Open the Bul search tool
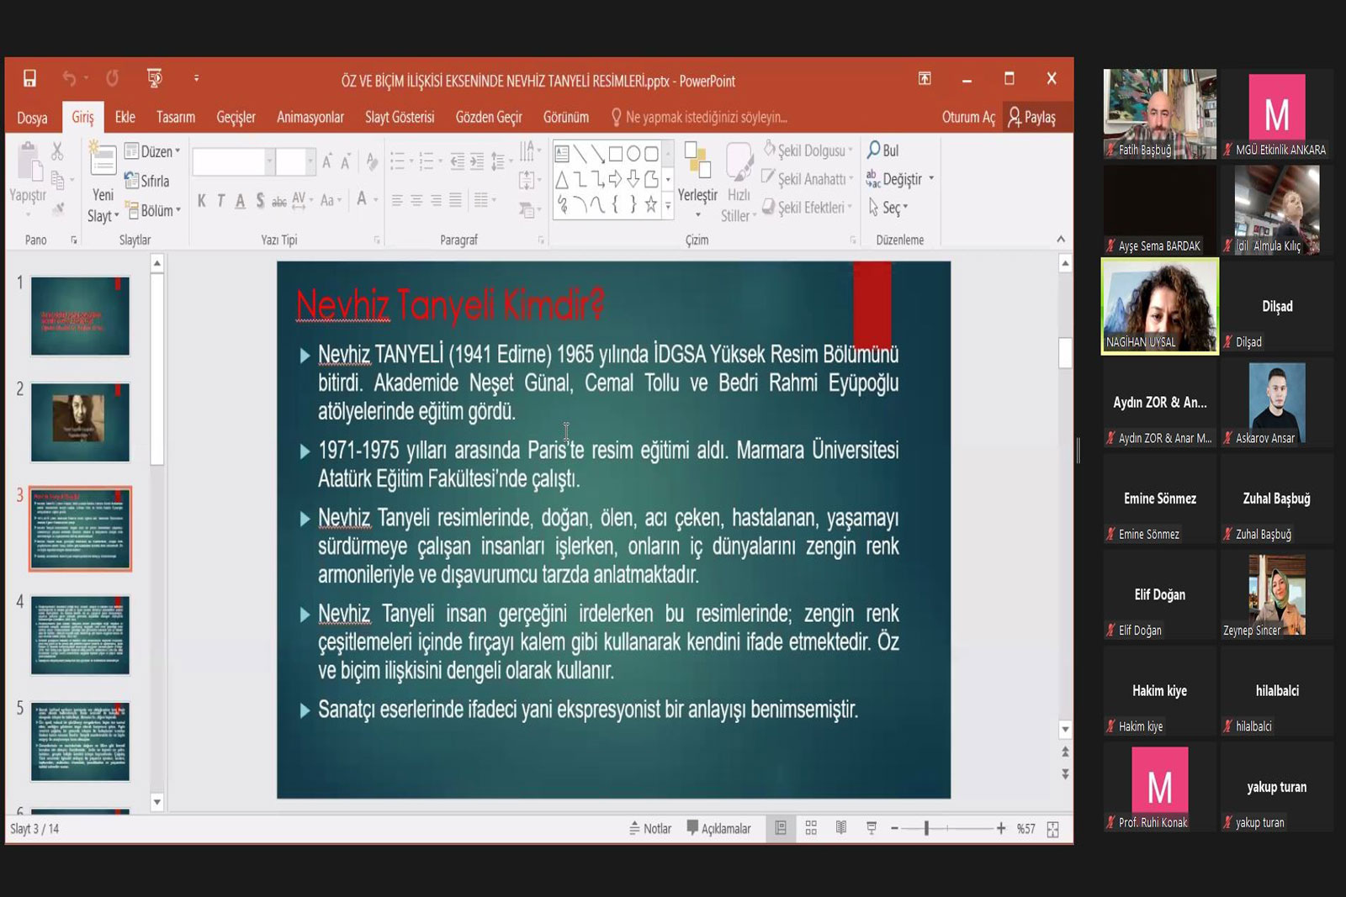Viewport: 1346px width, 897px height. [x=883, y=150]
